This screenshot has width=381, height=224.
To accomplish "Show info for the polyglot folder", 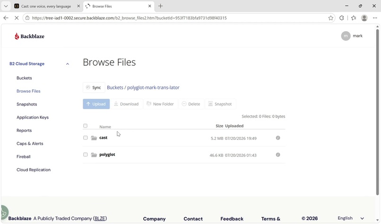I will point(278,155).
